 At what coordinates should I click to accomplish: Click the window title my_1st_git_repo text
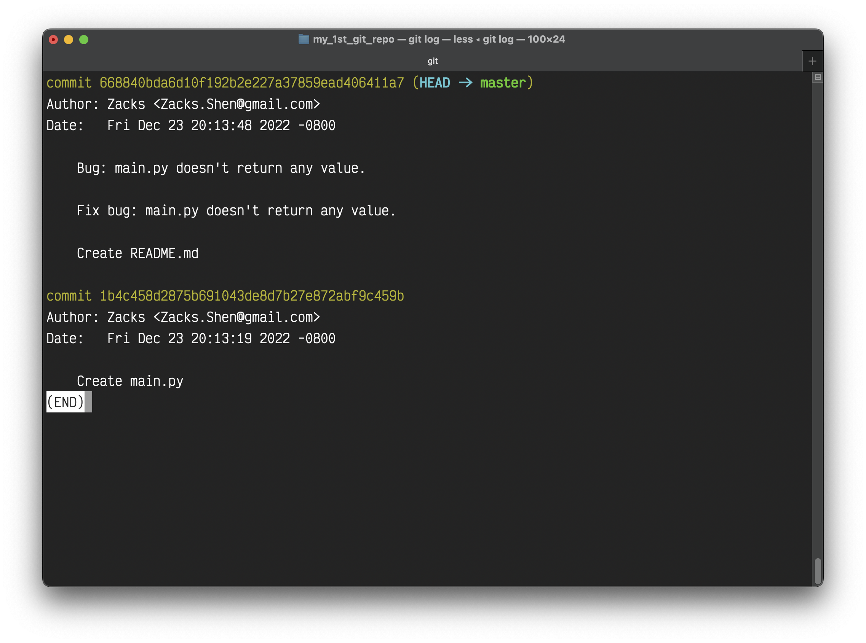(x=353, y=39)
